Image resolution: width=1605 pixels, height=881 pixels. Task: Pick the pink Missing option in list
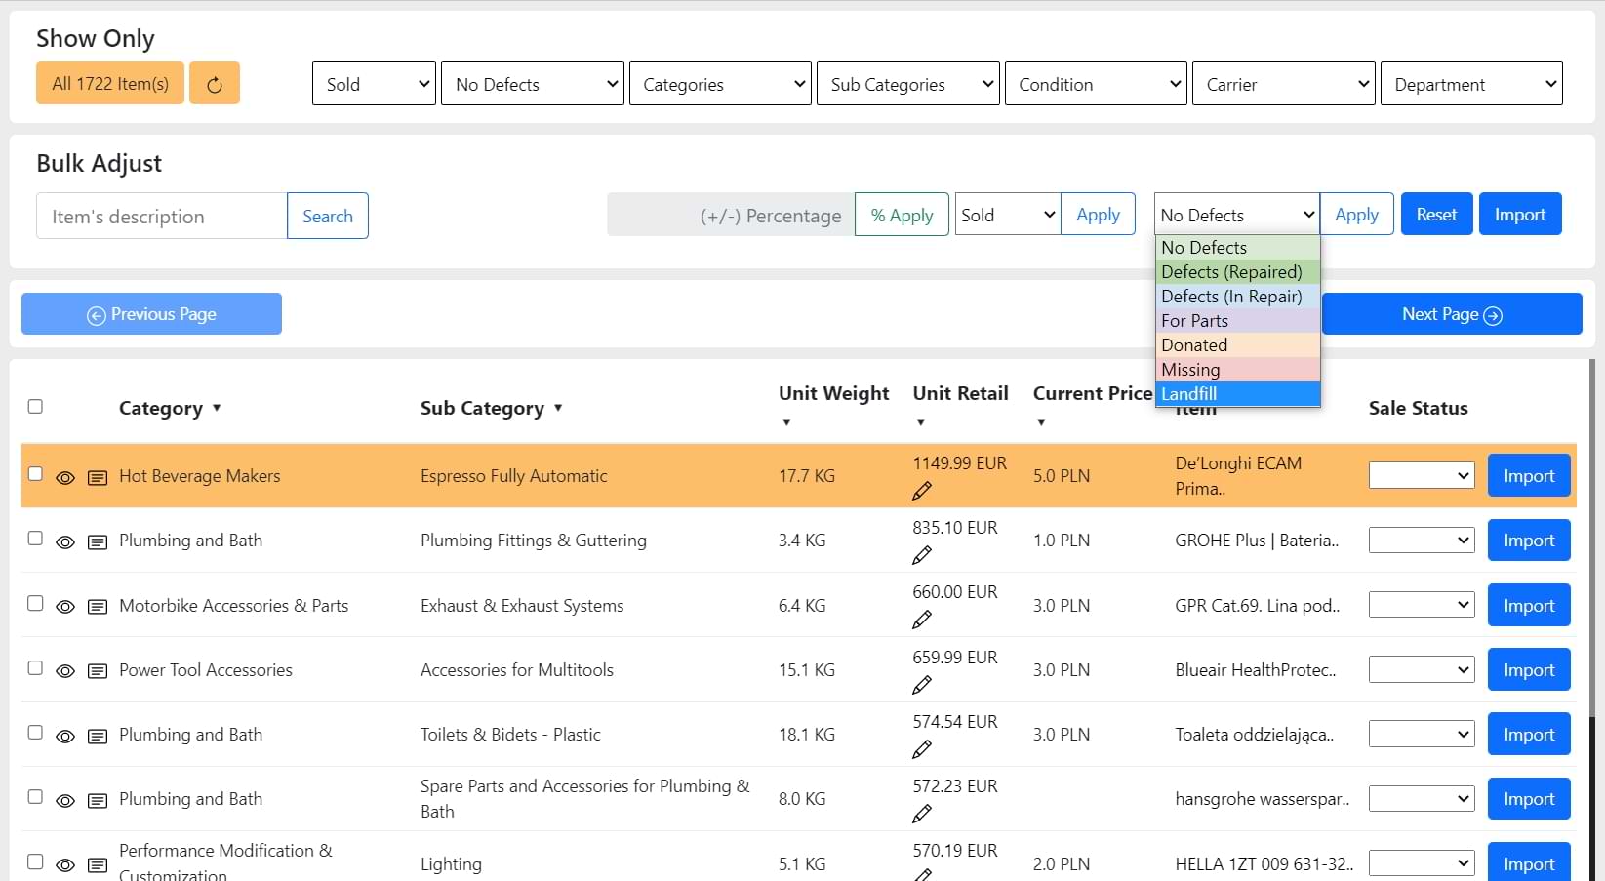(1237, 370)
